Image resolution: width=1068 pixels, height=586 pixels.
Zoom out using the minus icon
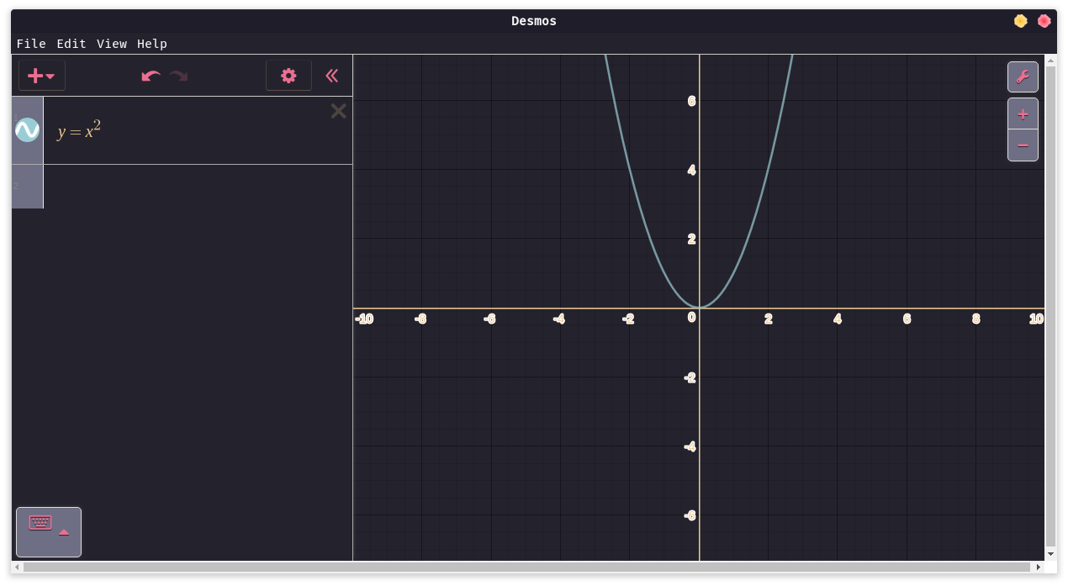[1023, 145]
